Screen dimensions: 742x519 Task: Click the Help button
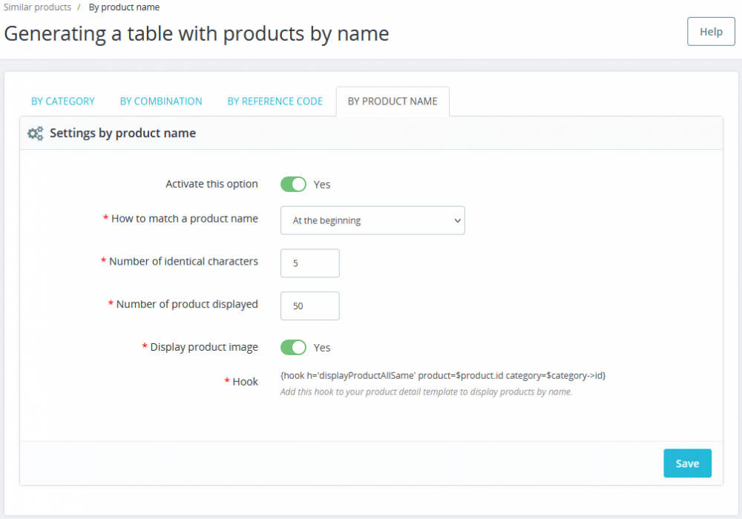click(x=710, y=31)
